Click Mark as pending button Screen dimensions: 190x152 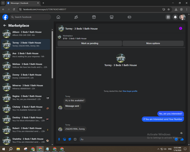(90, 43)
